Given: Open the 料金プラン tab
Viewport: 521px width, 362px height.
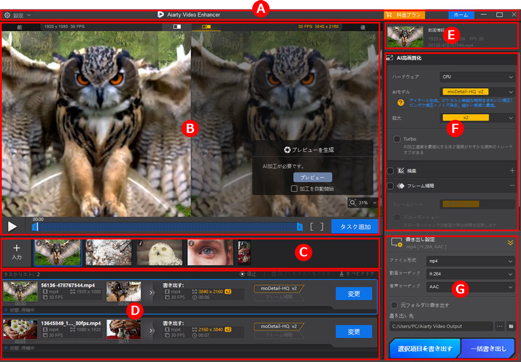Looking at the screenshot, I should point(404,15).
